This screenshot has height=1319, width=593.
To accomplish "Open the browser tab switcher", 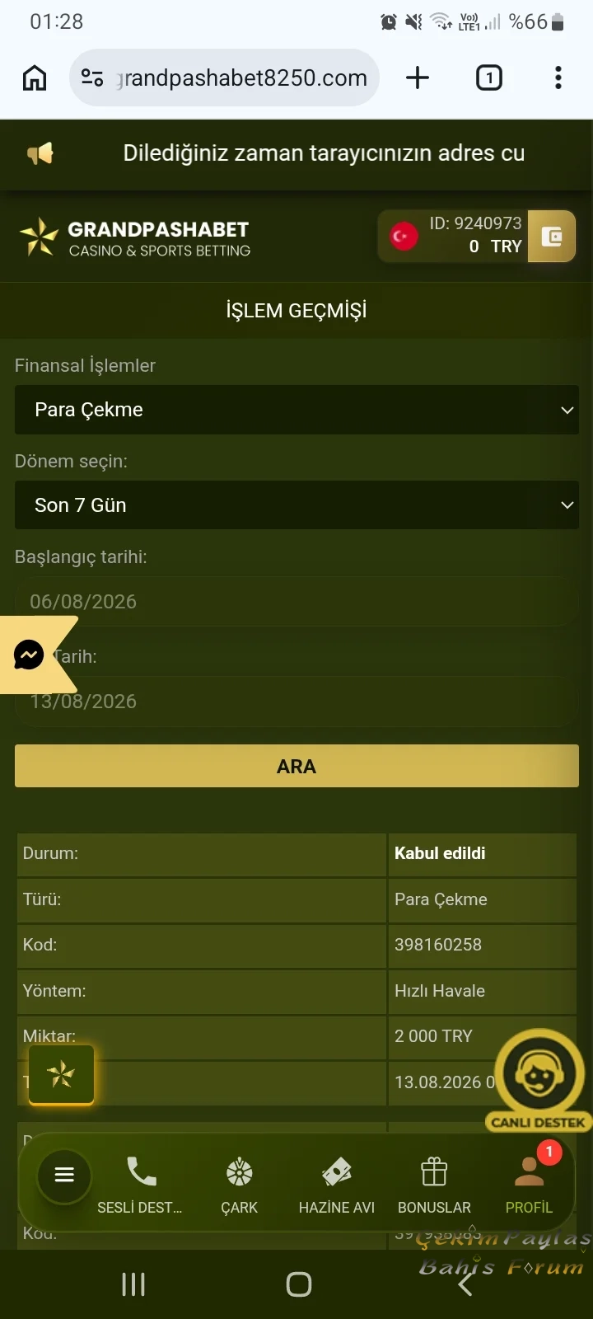I will [489, 77].
